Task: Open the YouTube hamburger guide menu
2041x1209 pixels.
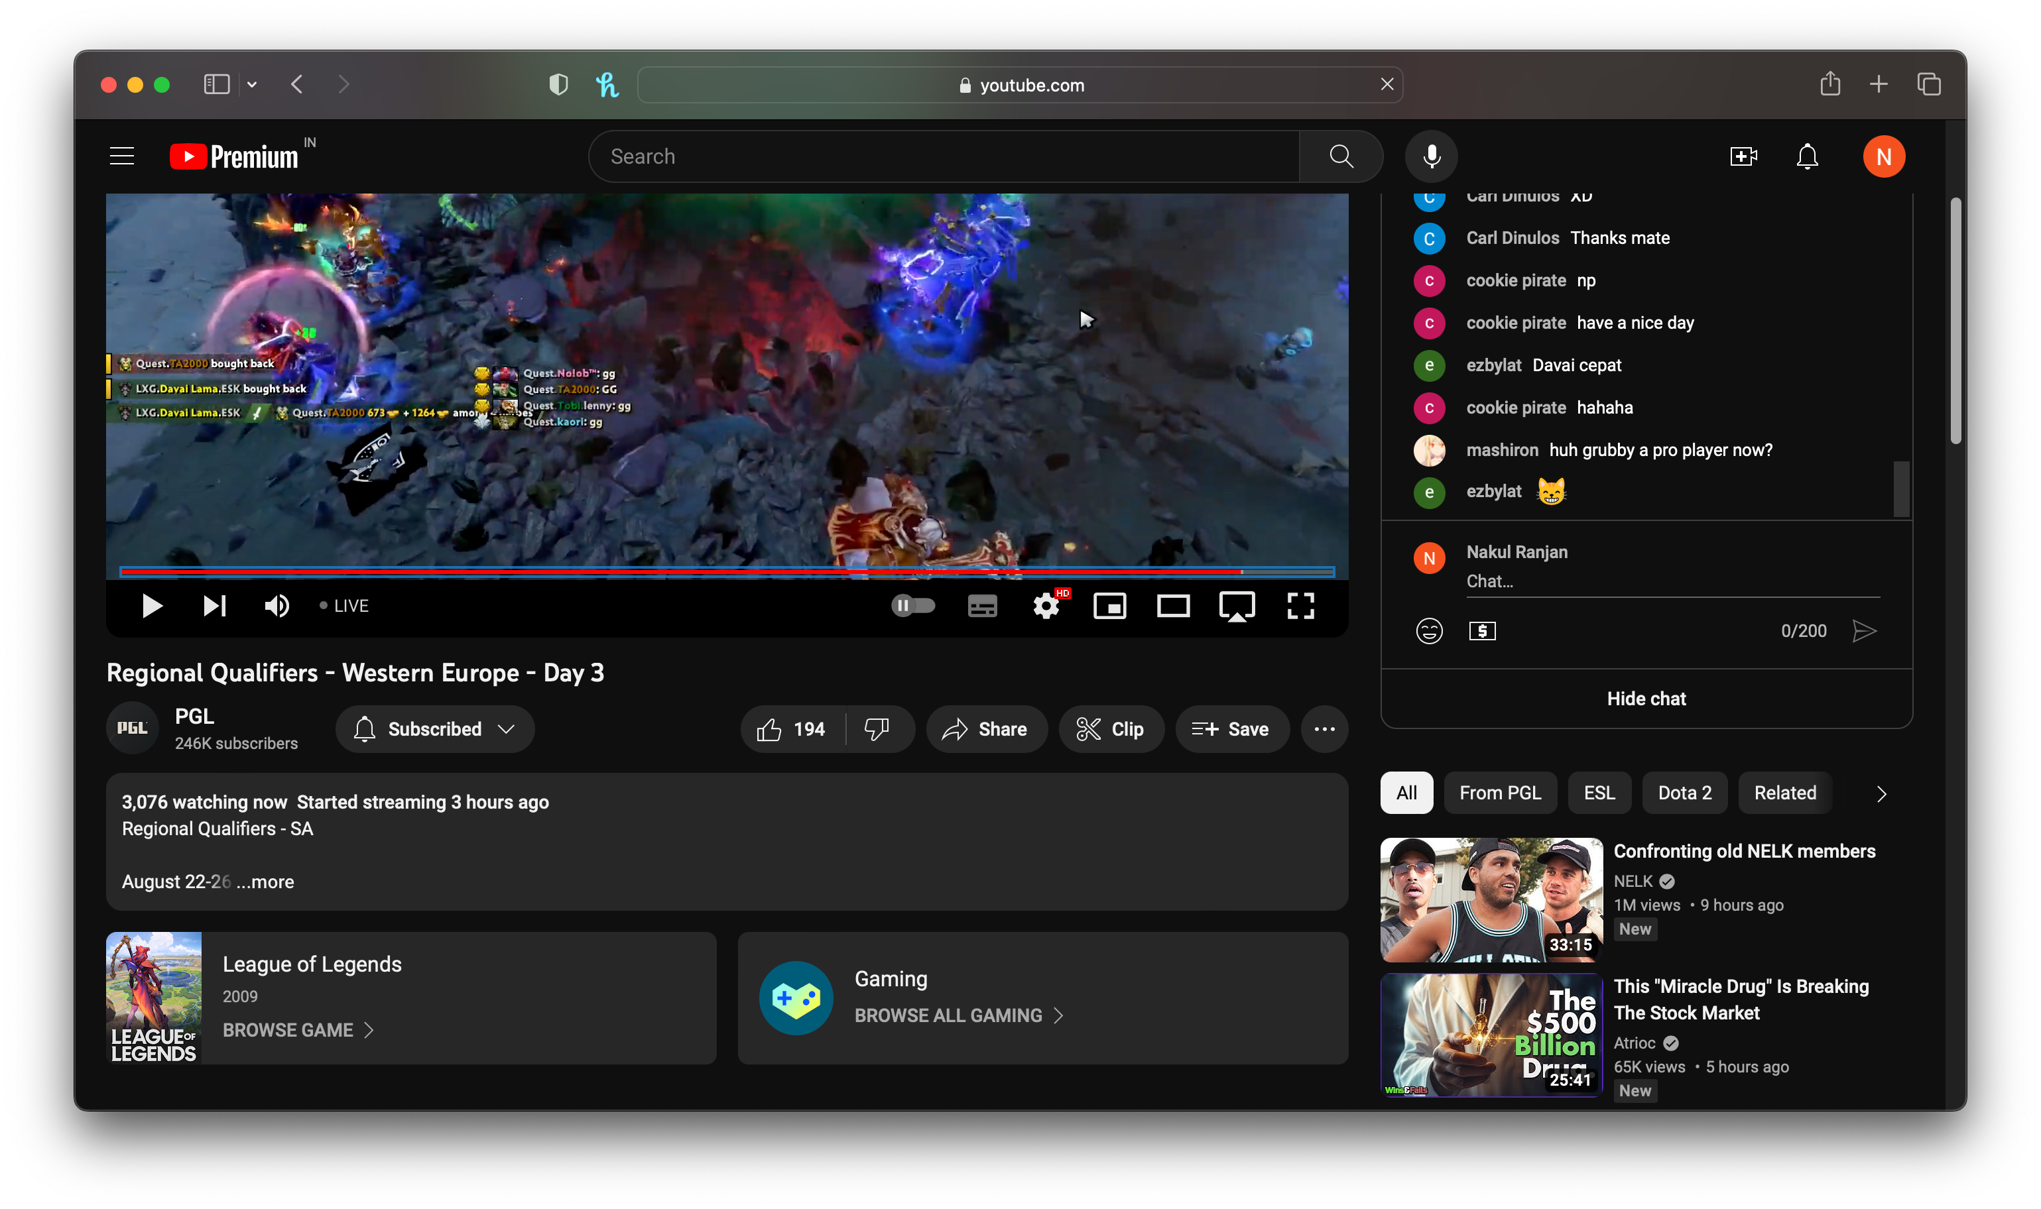Action: [x=121, y=156]
